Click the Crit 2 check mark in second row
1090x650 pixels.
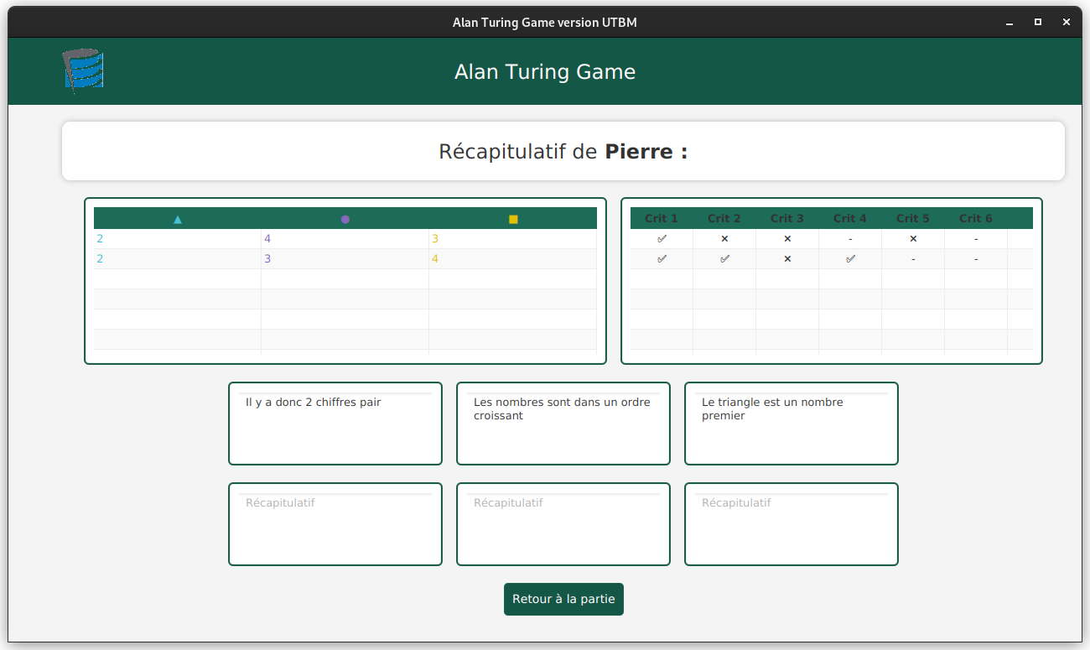(724, 259)
